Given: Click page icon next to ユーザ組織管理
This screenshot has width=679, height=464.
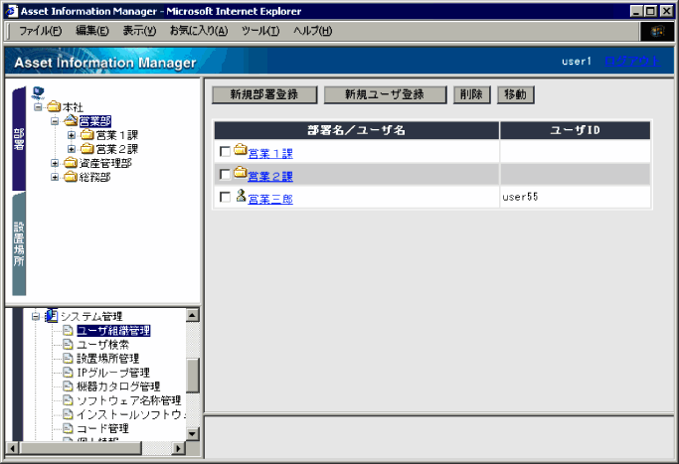Looking at the screenshot, I should (68, 330).
